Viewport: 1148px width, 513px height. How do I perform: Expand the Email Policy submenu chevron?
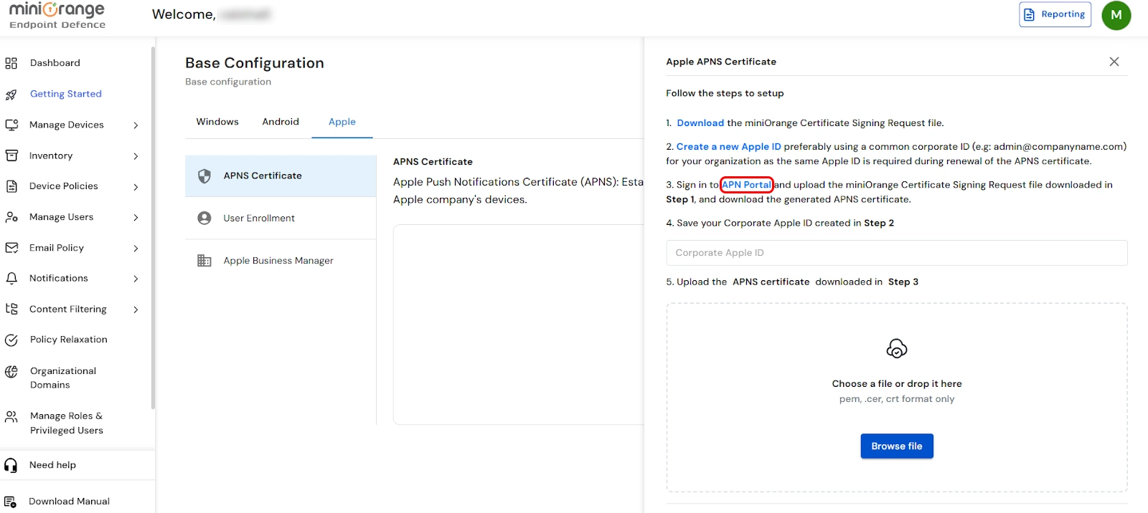[136, 249]
